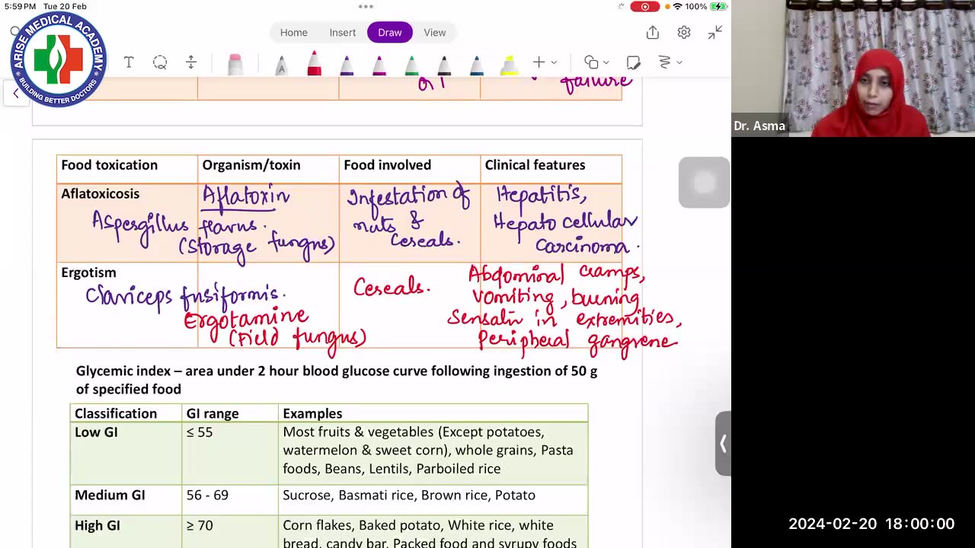975x548 pixels.
Task: Tap the back chevron at left edge
Action: pos(16,94)
